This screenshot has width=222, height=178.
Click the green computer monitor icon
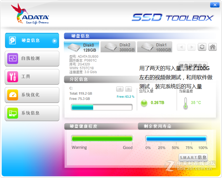coord(12,113)
